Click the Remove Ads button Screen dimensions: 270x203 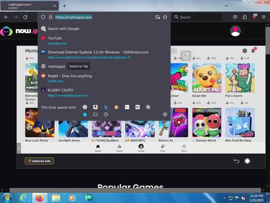point(39,161)
